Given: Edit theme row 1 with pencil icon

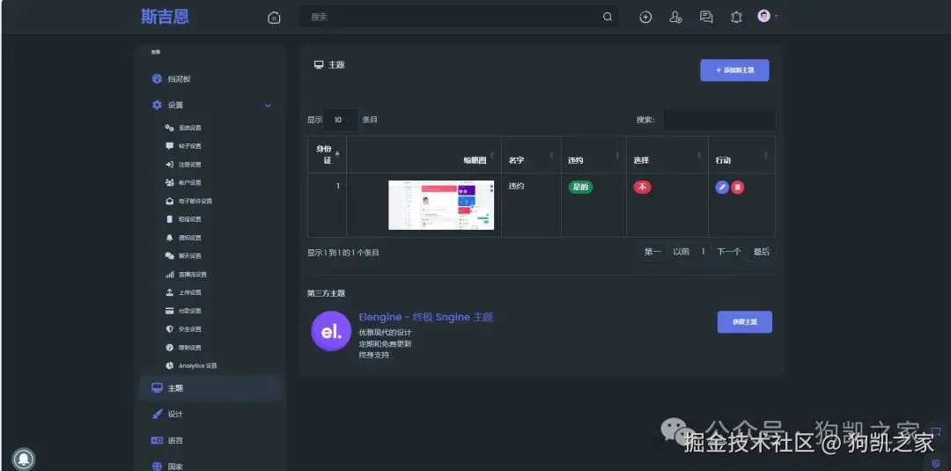Looking at the screenshot, I should pyautogui.click(x=722, y=188).
